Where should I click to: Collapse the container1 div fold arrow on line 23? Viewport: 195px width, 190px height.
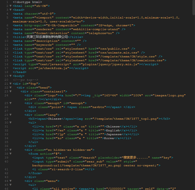point(10,92)
